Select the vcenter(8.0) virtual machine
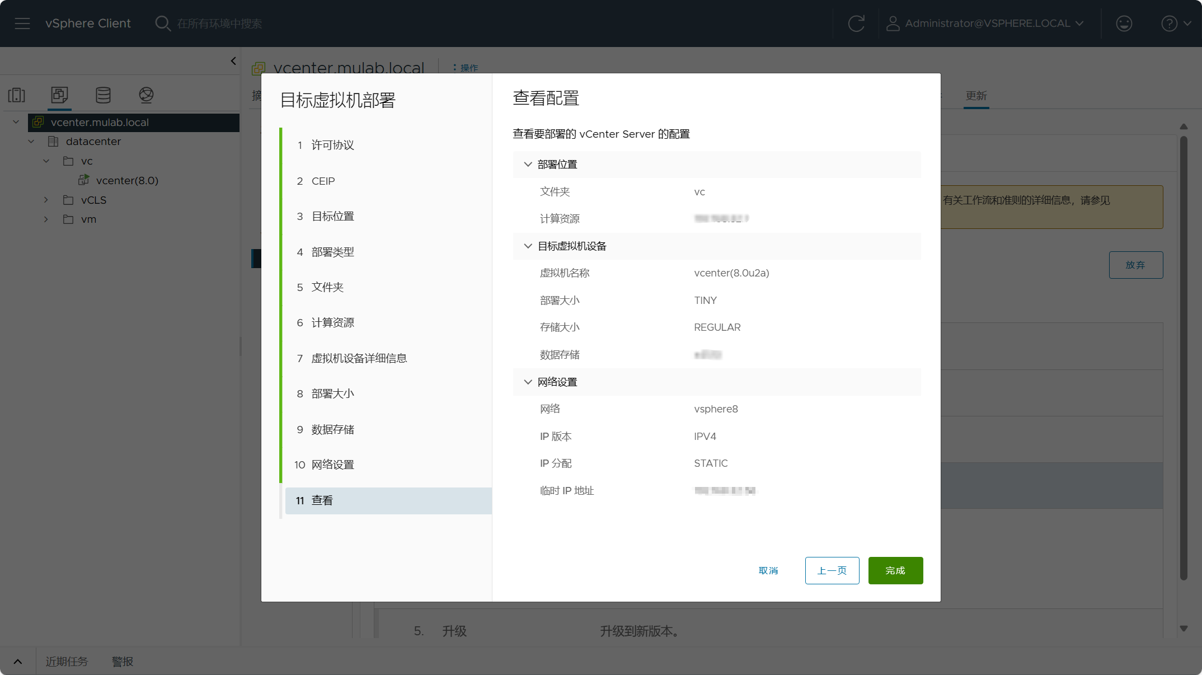 127,180
